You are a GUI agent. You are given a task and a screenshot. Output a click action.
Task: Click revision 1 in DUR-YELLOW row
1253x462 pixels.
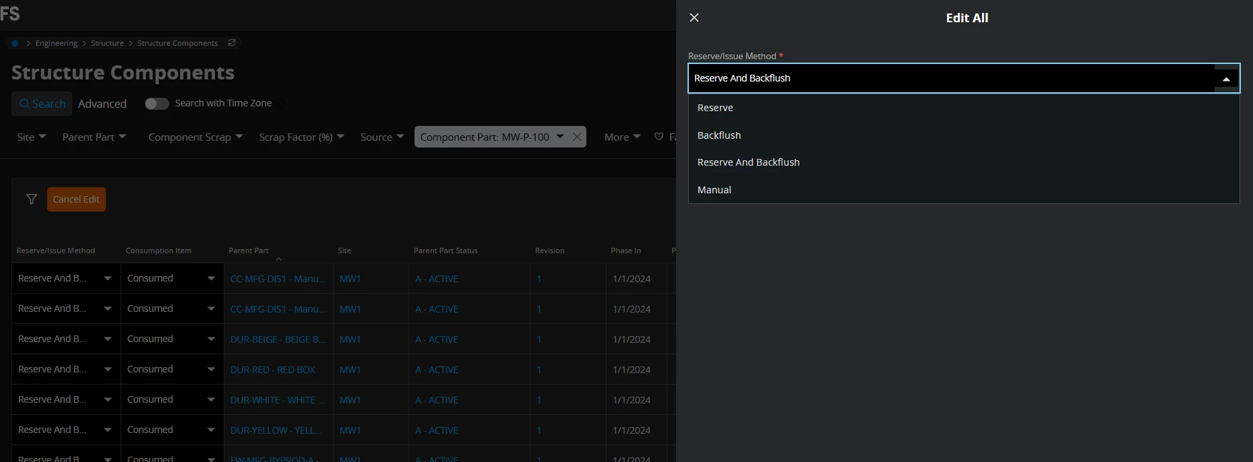coord(539,430)
